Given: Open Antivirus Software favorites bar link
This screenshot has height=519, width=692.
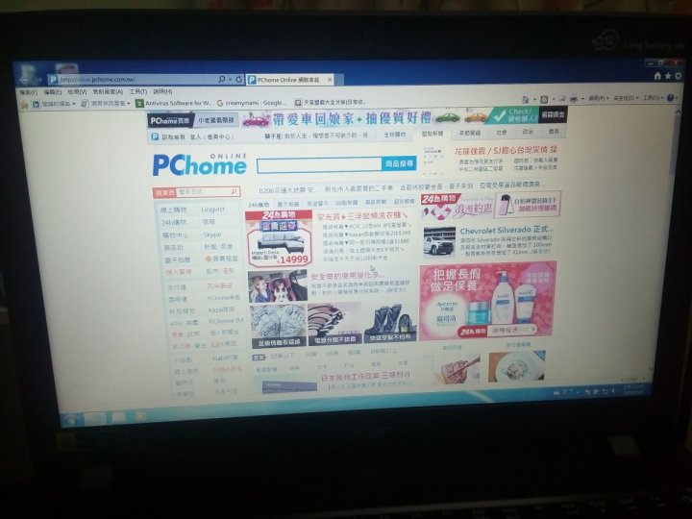Looking at the screenshot, I should (x=174, y=103).
